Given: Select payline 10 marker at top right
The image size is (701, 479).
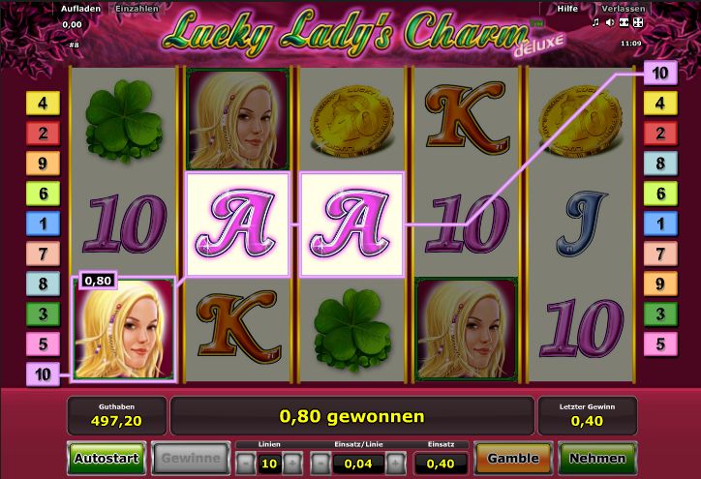Looking at the screenshot, I should click(x=660, y=73).
